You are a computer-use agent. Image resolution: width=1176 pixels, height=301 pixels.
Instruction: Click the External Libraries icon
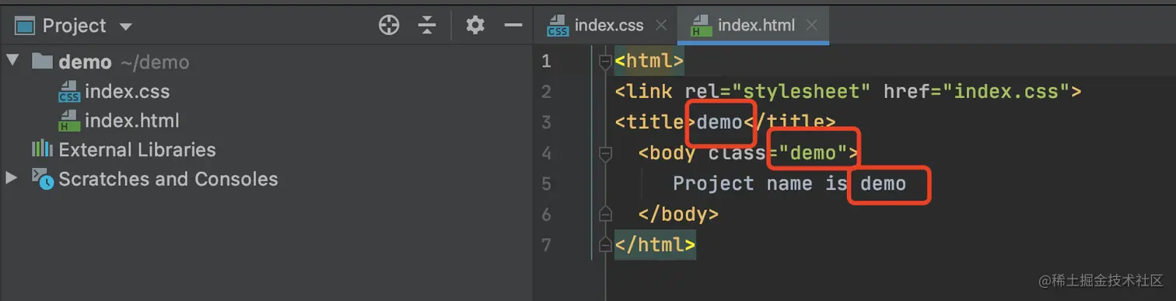click(42, 149)
